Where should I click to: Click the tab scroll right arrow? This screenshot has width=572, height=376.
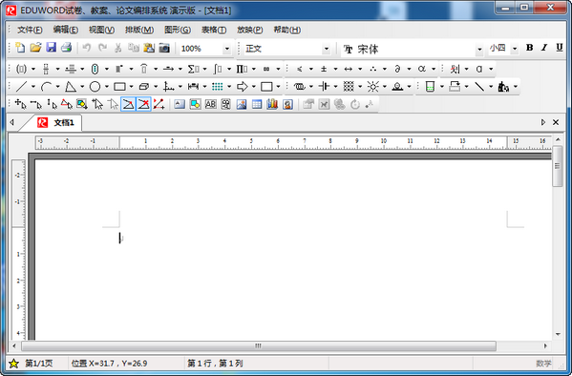(x=543, y=122)
